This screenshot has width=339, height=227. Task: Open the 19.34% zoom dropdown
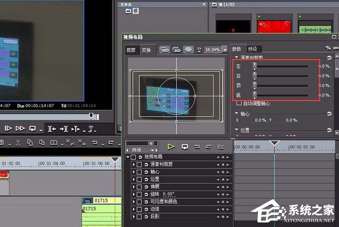(224, 50)
